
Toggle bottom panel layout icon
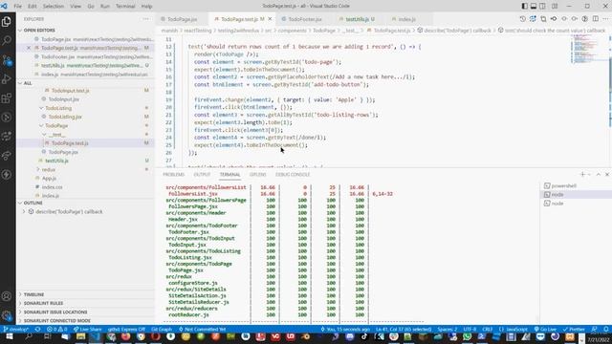tap(534, 7)
